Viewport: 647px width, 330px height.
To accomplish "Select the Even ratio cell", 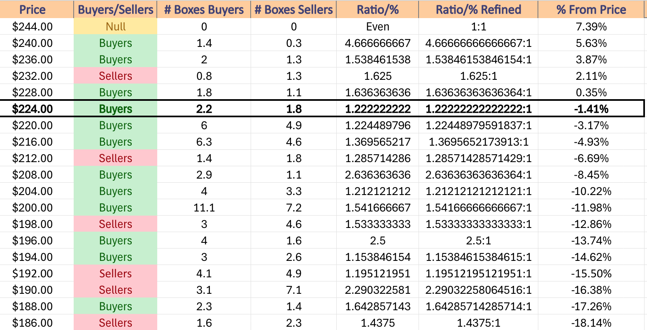I will coord(377,26).
